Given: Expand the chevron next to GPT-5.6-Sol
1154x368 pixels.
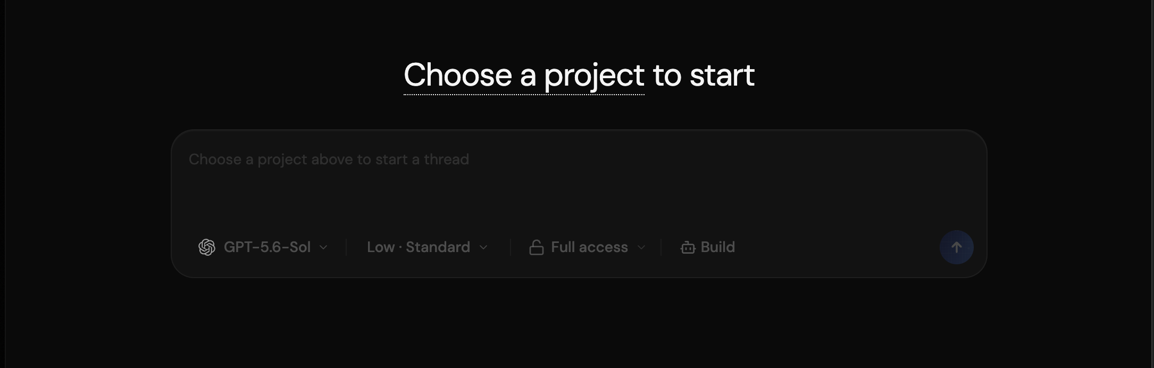Looking at the screenshot, I should coord(323,247).
